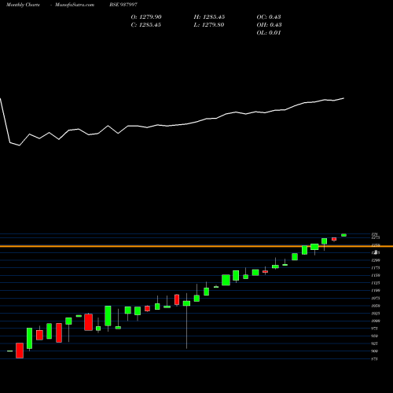
Task: Click the orange horizontal price level line
Action: pyautogui.click(x=196, y=246)
